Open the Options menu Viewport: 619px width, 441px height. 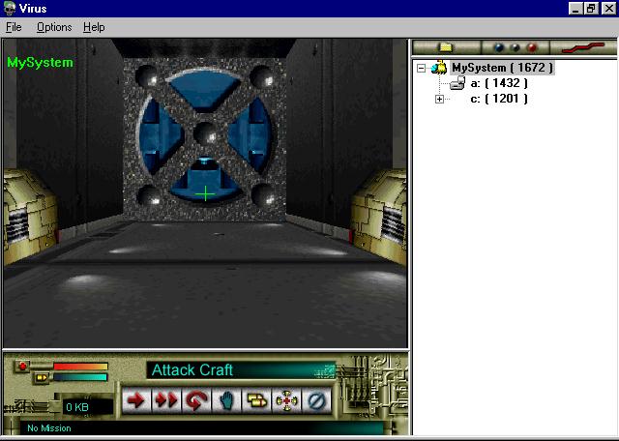(54, 27)
